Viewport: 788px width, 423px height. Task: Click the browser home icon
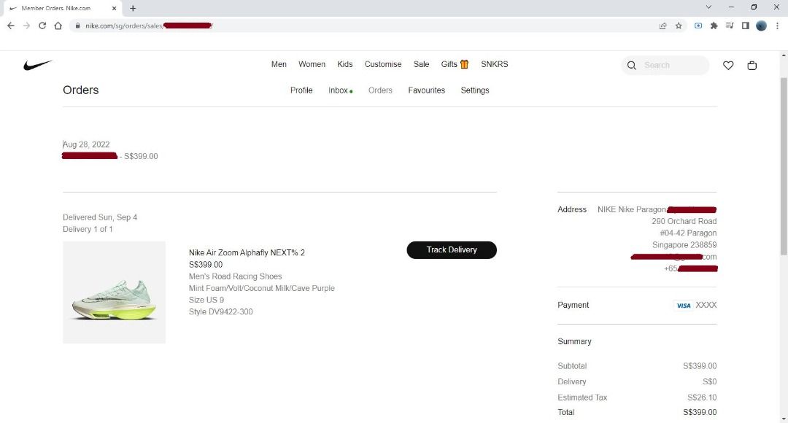(x=58, y=26)
